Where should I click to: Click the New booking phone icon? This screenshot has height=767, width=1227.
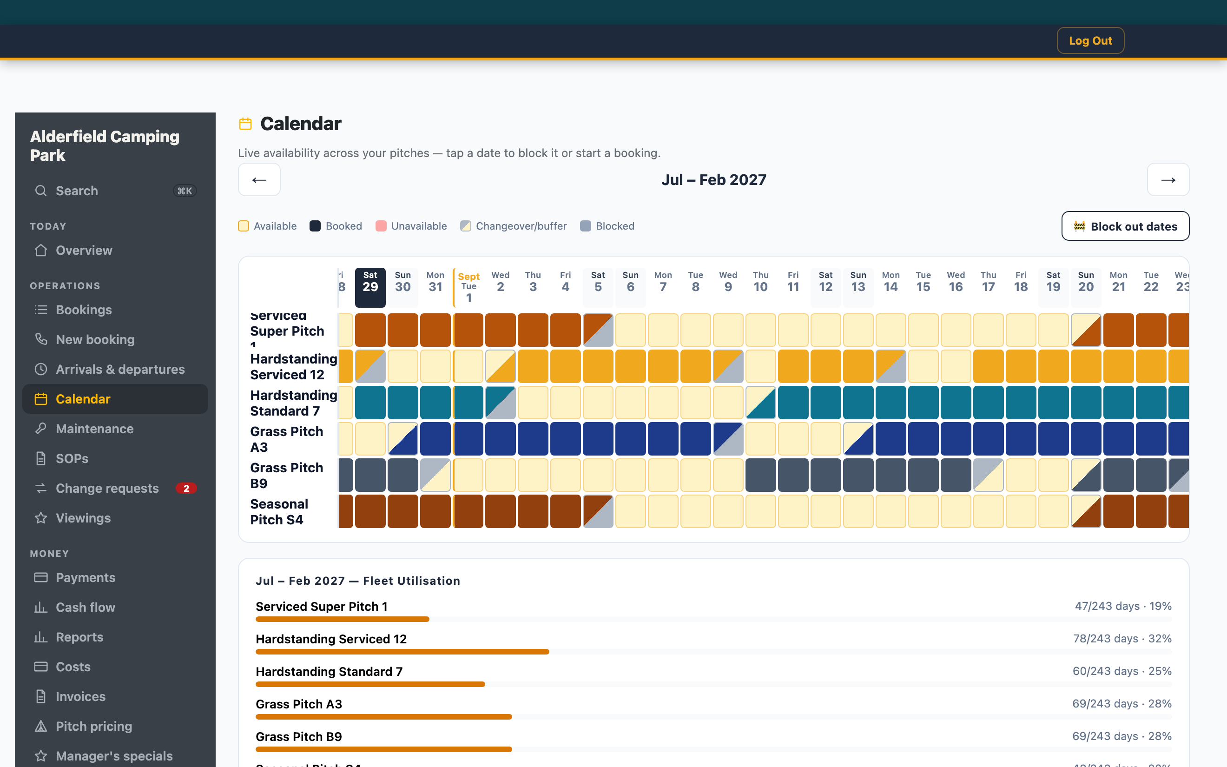coord(41,339)
